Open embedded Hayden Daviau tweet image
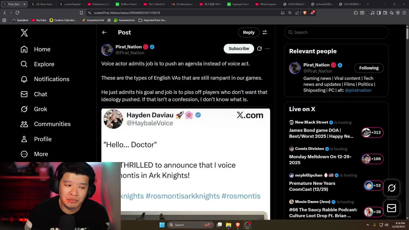This screenshot has height=230, width=409. pyautogui.click(x=186, y=164)
